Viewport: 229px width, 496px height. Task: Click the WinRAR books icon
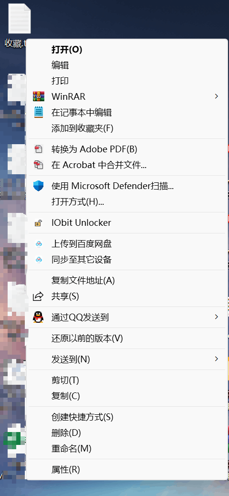coord(38,96)
